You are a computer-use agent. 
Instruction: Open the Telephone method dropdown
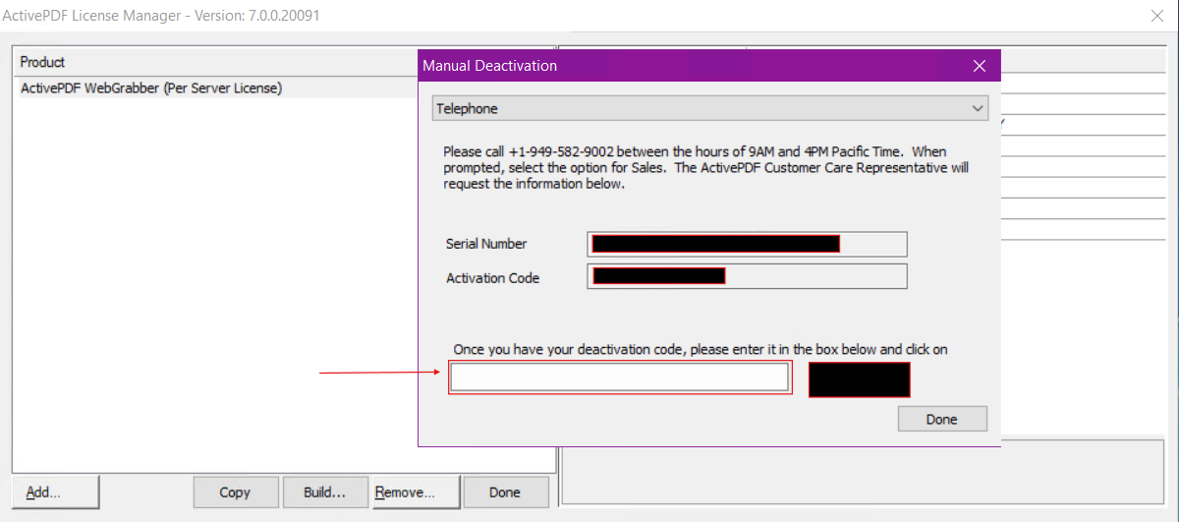[x=710, y=108]
